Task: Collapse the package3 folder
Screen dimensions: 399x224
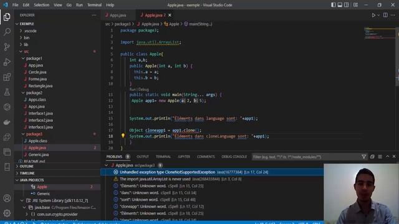Action: [x=23, y=134]
